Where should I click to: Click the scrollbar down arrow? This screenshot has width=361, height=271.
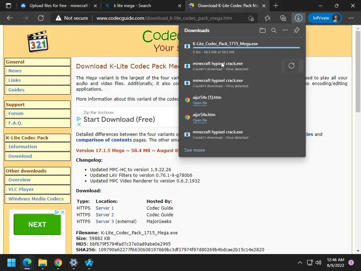pos(358,251)
